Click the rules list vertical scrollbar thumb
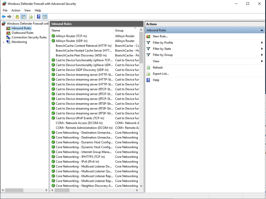 [x=141, y=48]
